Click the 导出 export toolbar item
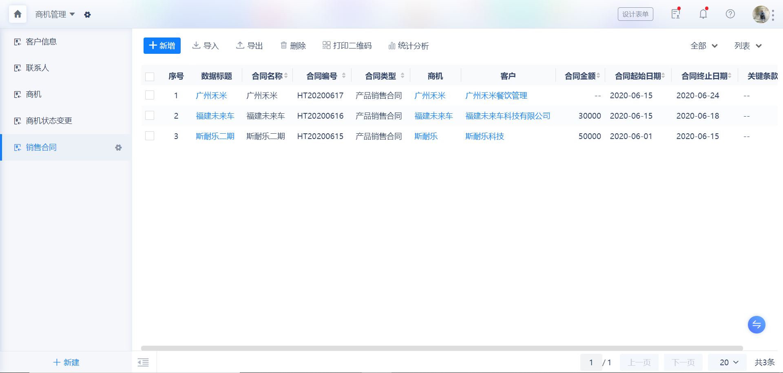The image size is (783, 373). (250, 46)
